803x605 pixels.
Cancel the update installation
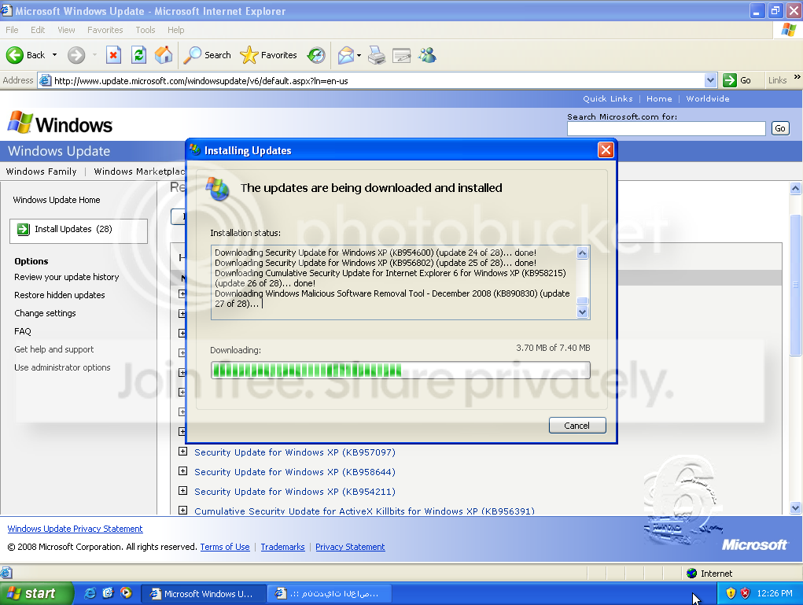(577, 425)
